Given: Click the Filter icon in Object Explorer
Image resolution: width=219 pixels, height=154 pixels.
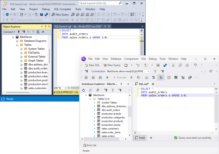Looking at the screenshot, I should point(33,32).
